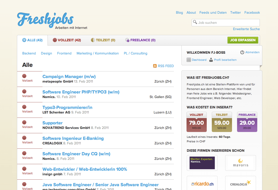
Task: Click the red Vollzeit icon beside Campaign Manager
Action: point(24,76)
